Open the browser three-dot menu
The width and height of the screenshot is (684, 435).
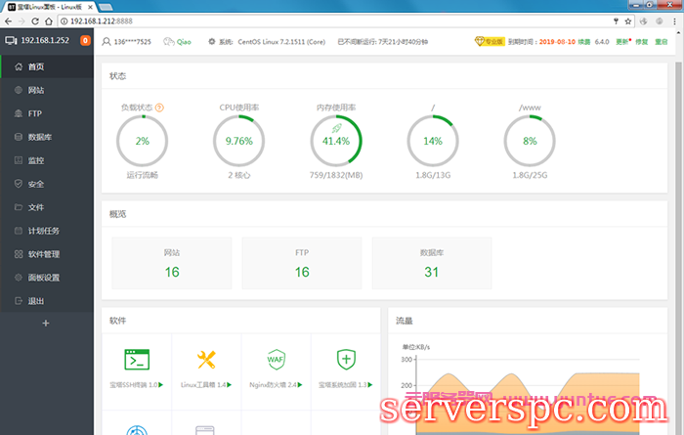click(x=672, y=21)
